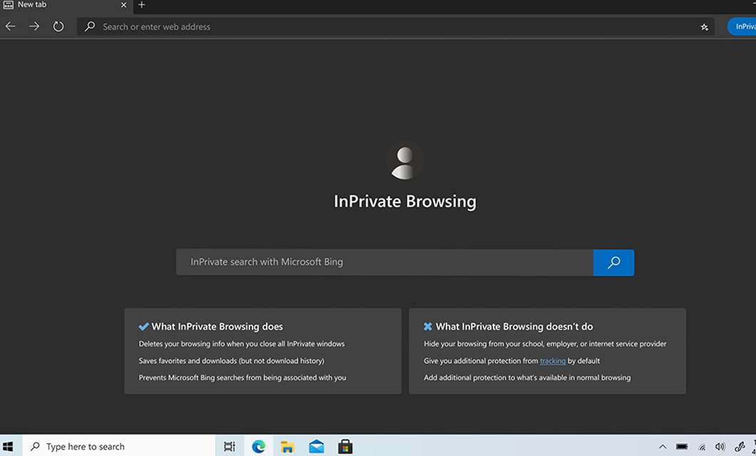Click the blue InPrivate badge
756x456 pixels.
click(744, 26)
